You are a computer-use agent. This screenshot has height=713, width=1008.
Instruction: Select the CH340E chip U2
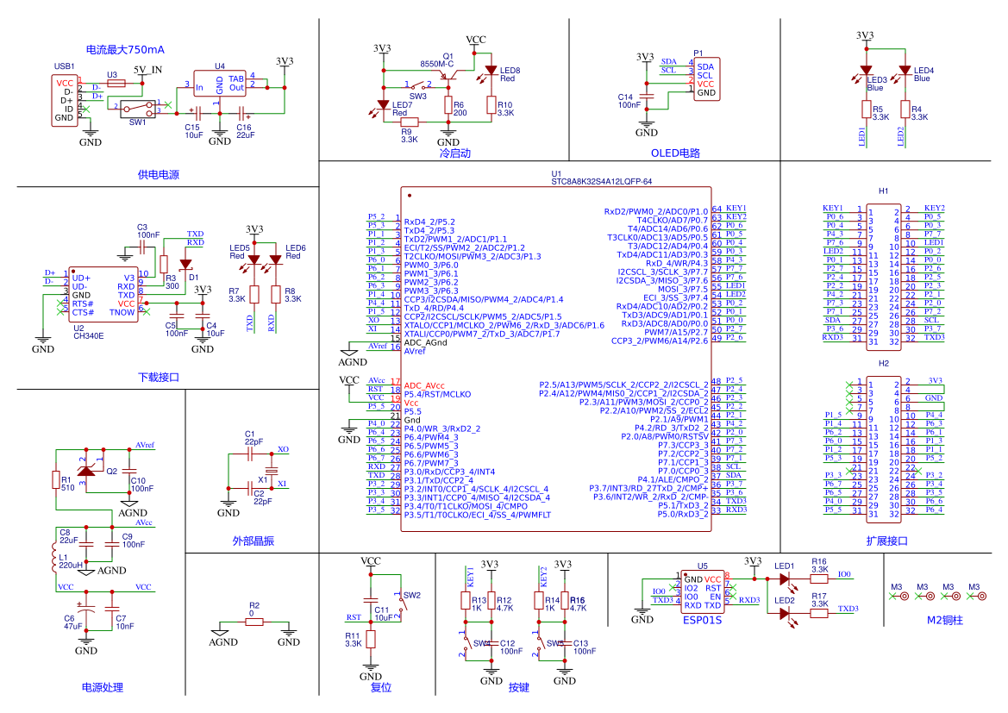coord(103,295)
